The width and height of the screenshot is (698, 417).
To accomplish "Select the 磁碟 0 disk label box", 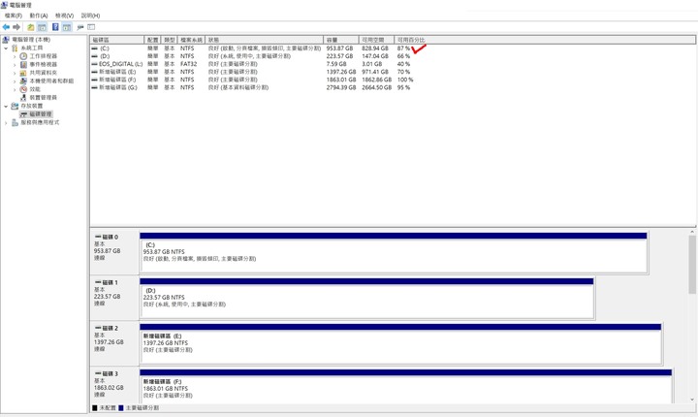I will tap(114, 252).
